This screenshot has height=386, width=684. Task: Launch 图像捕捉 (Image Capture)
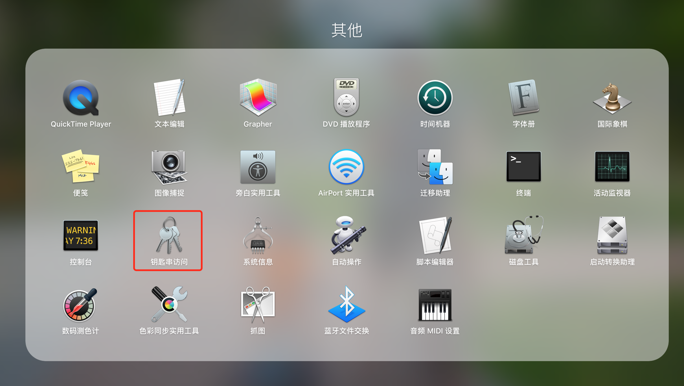point(169,167)
